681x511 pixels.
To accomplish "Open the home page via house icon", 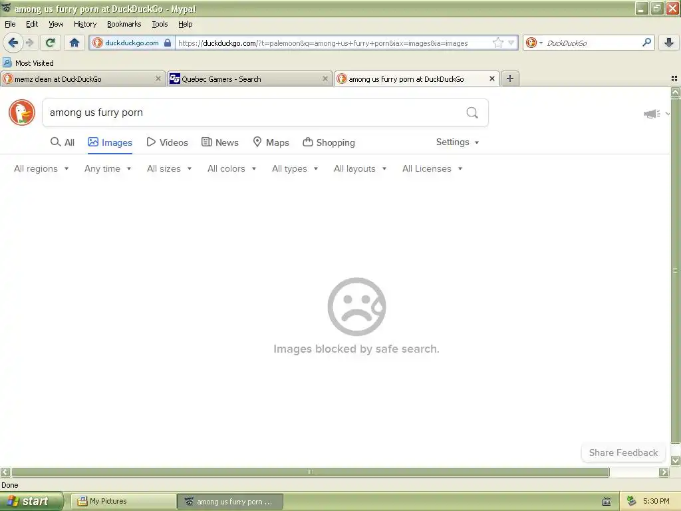I will pos(74,43).
